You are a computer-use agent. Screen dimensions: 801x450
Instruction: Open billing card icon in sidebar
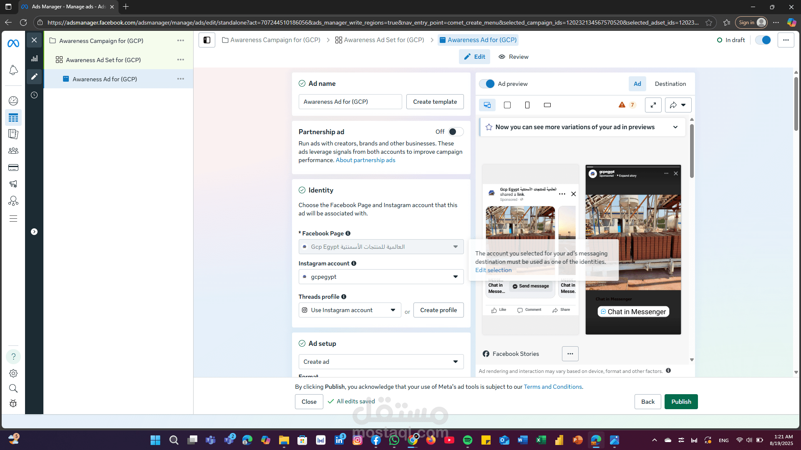[13, 167]
